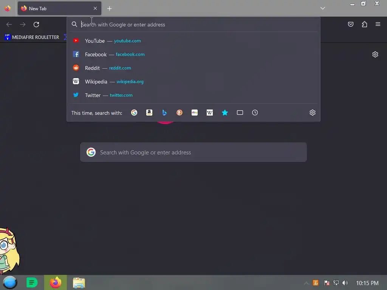This screenshot has height=290, width=387.
Task: Search bookmarks with the star icon
Action: pos(225,113)
